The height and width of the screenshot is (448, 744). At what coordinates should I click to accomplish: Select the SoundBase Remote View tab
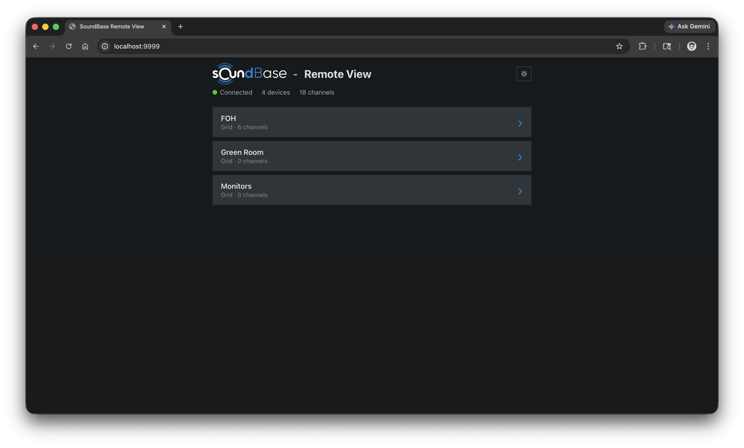(x=112, y=27)
